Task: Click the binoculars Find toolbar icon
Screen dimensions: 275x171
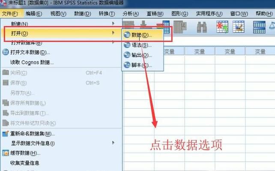Action: [202, 27]
